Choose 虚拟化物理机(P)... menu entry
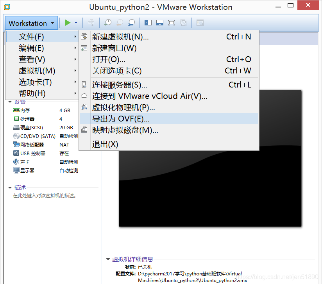This screenshot has height=284, width=322. tap(169, 107)
